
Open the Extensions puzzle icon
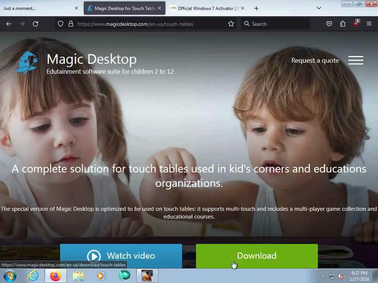[x=343, y=24]
